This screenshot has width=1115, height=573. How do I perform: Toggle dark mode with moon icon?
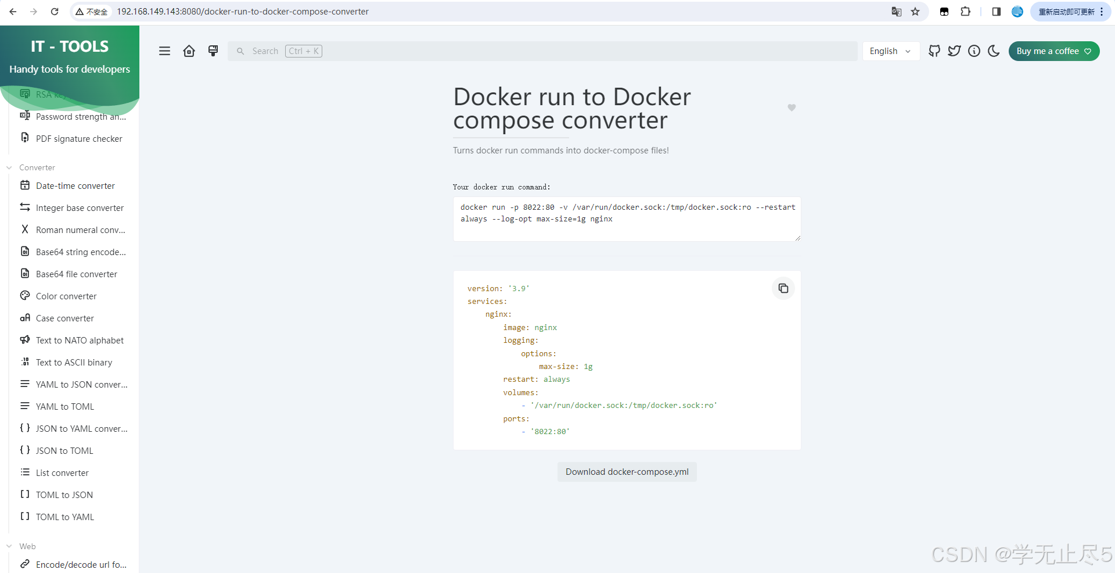click(994, 51)
